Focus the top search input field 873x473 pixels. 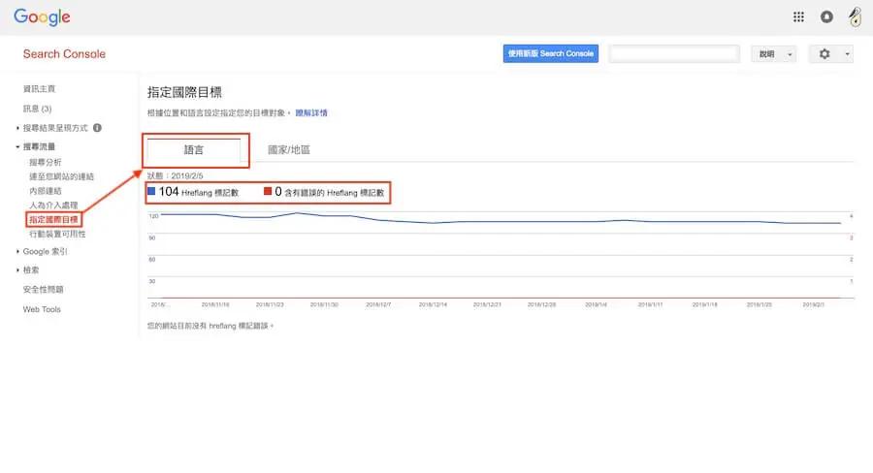pyautogui.click(x=674, y=54)
